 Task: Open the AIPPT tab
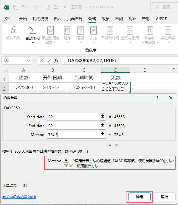click(161, 19)
